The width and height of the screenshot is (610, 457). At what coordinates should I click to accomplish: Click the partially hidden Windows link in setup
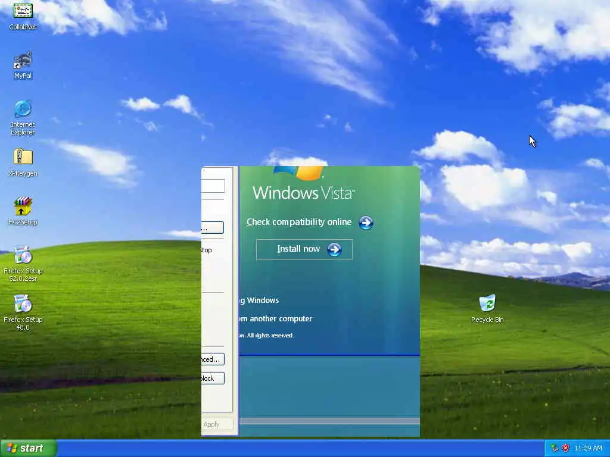point(259,300)
